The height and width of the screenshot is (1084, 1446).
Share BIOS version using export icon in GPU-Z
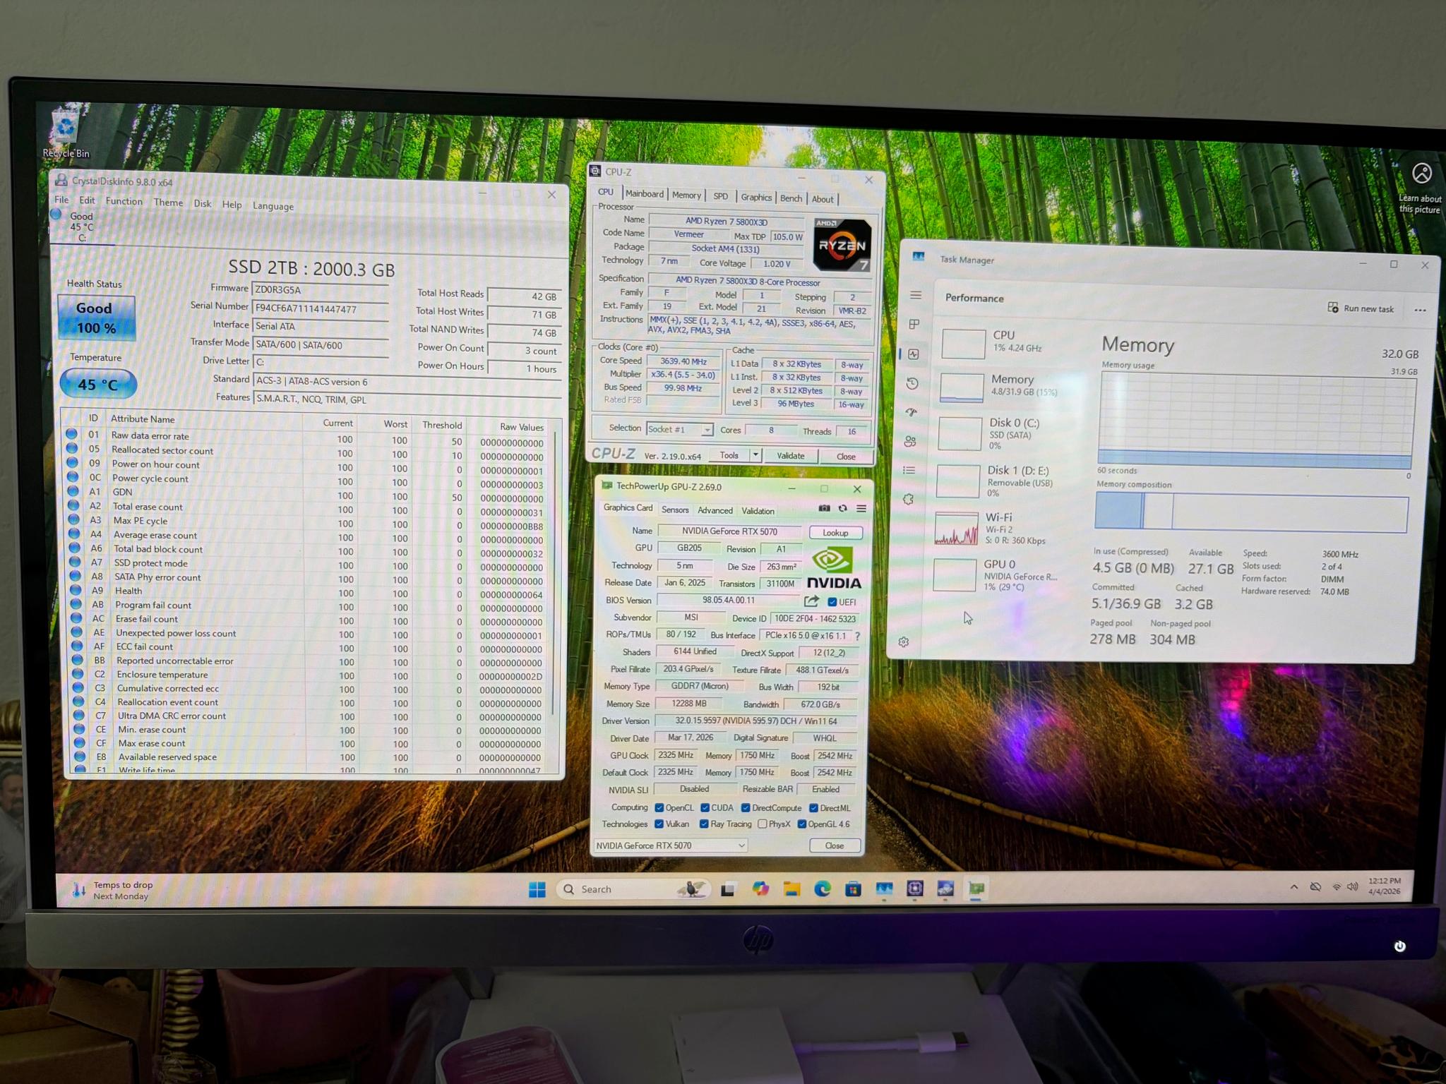[x=811, y=601]
